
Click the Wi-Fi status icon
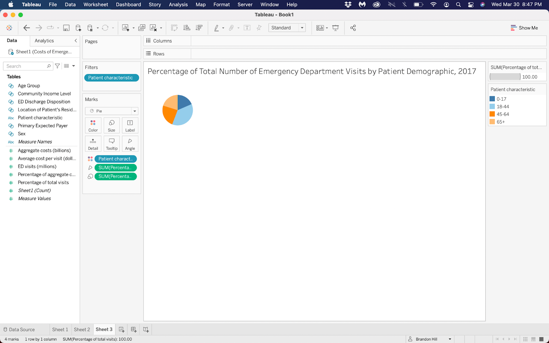point(433,4)
